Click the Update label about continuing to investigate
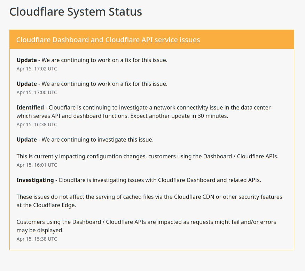The image size is (305, 271). 27,140
